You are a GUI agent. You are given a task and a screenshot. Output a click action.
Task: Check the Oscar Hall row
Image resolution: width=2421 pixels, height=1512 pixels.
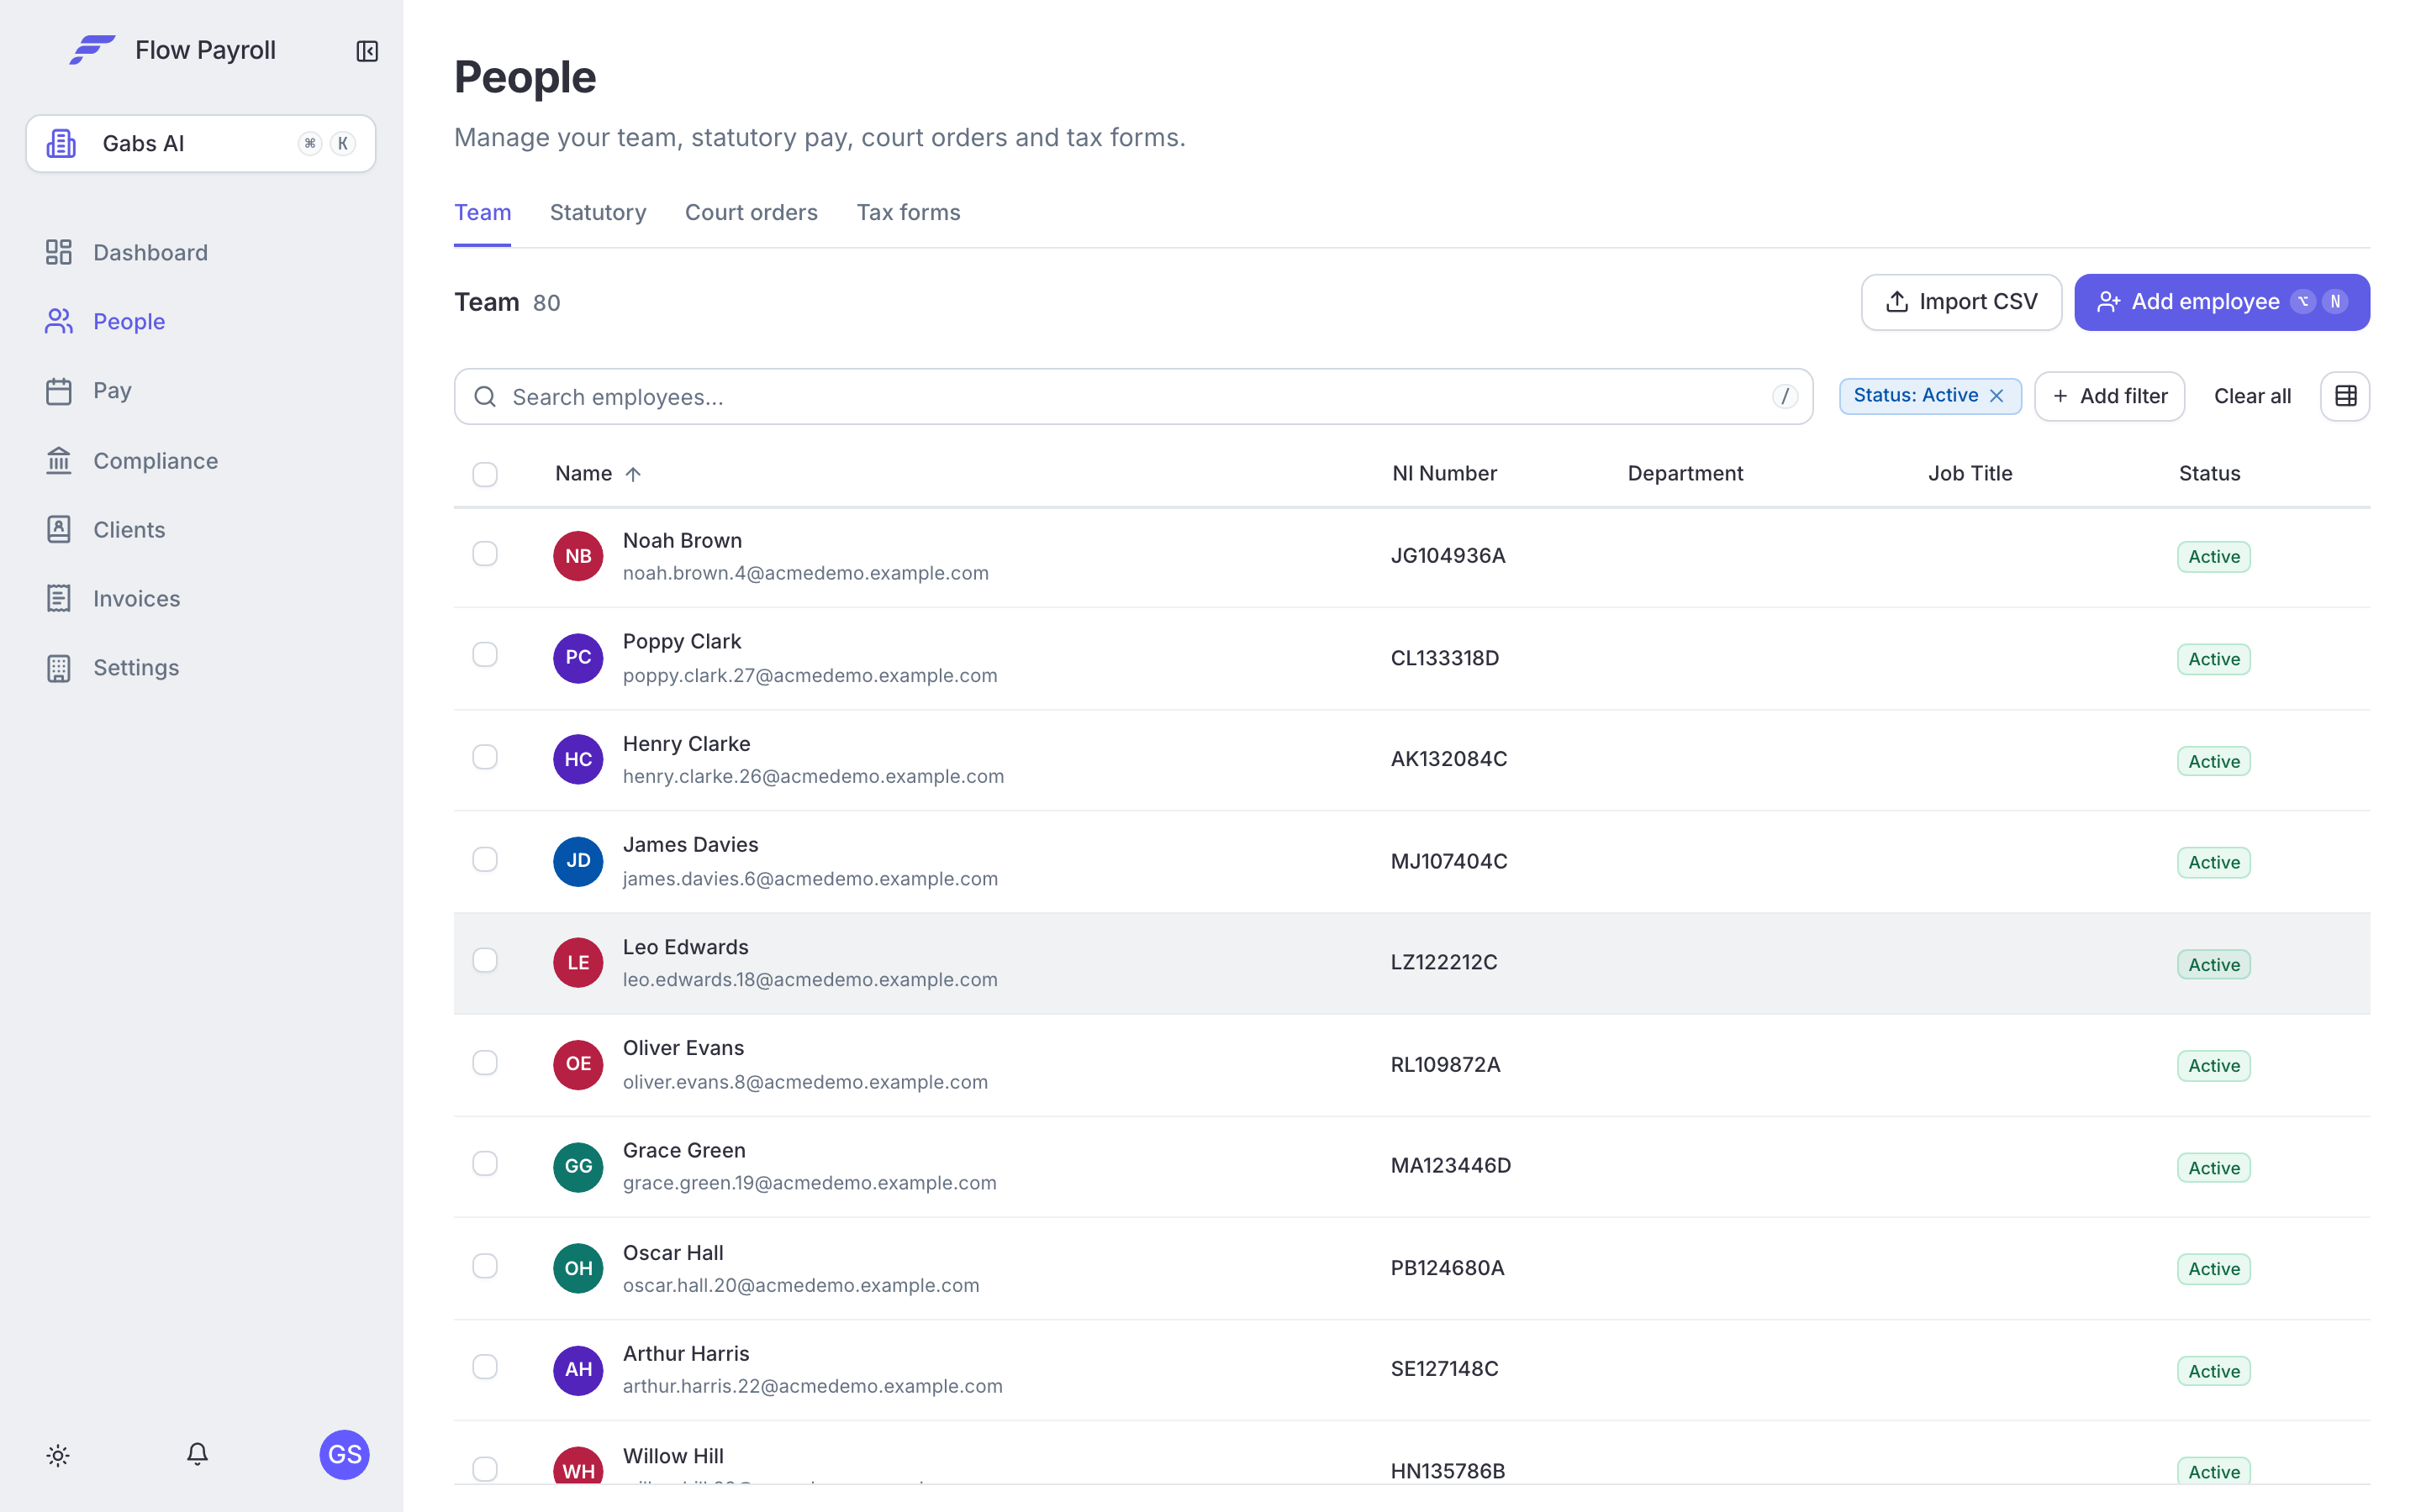(485, 1266)
